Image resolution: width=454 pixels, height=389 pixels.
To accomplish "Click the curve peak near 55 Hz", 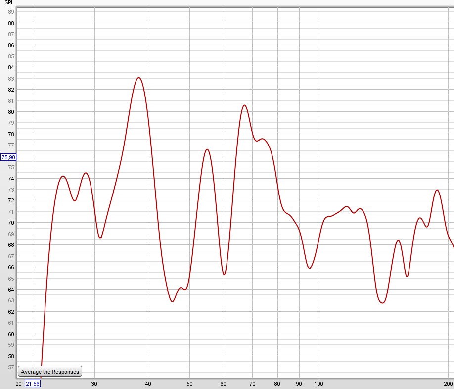I will pyautogui.click(x=207, y=149).
